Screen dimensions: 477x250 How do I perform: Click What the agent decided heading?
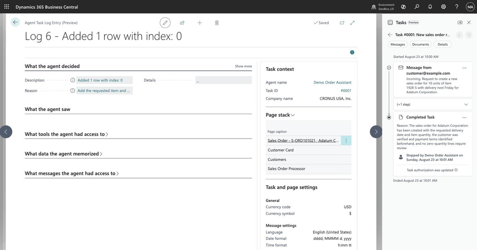pyautogui.click(x=52, y=66)
